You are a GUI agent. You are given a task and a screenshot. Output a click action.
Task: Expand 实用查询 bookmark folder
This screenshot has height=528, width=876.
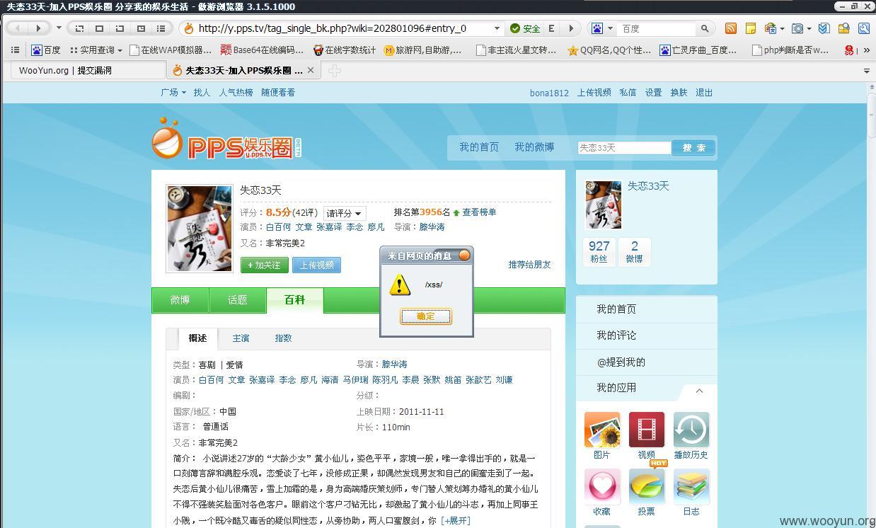click(x=95, y=50)
